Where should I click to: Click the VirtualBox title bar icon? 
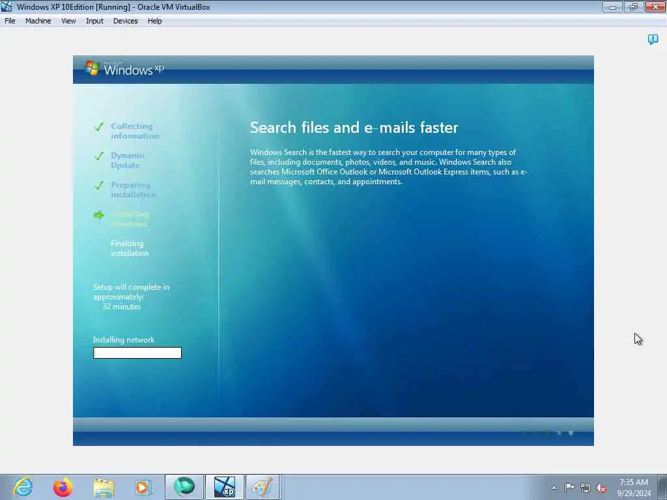(x=7, y=7)
